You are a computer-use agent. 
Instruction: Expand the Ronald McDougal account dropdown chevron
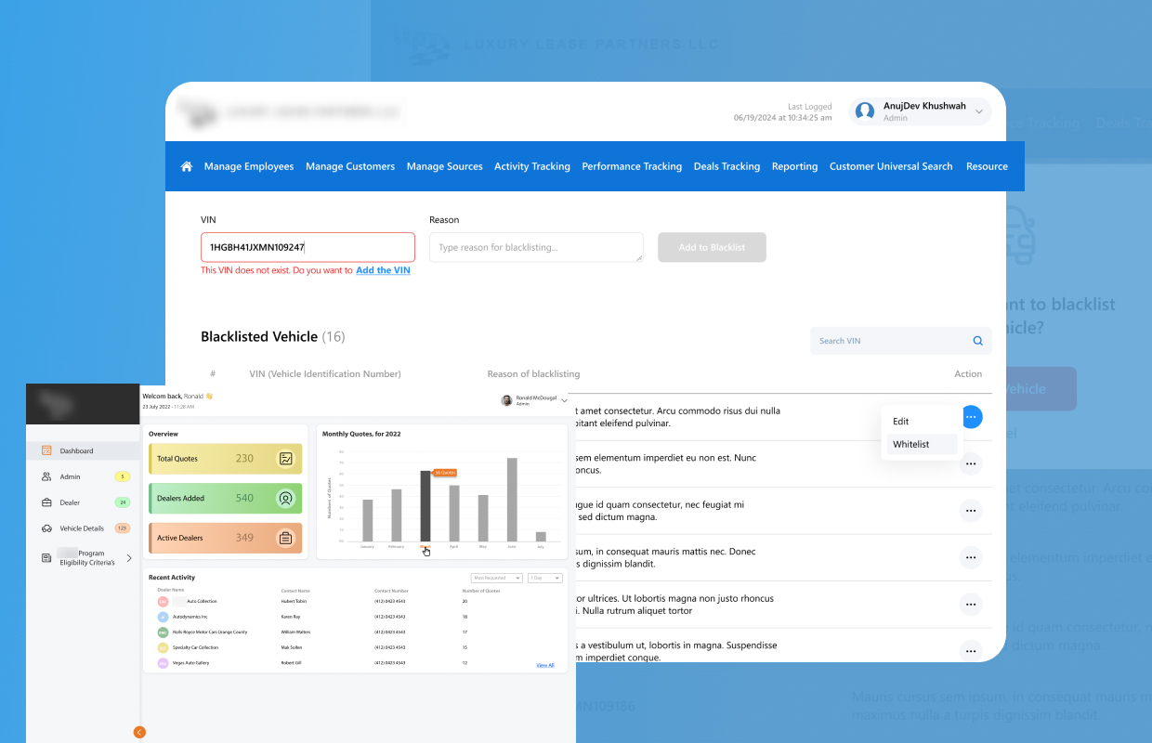point(564,400)
